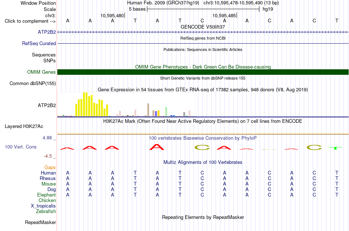Click the PhyloP -4.5 lower scale value
This screenshot has width=349, height=231.
(x=48, y=156)
